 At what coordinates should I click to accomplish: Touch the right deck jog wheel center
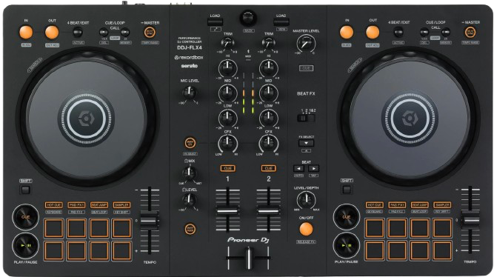pyautogui.click(x=410, y=119)
